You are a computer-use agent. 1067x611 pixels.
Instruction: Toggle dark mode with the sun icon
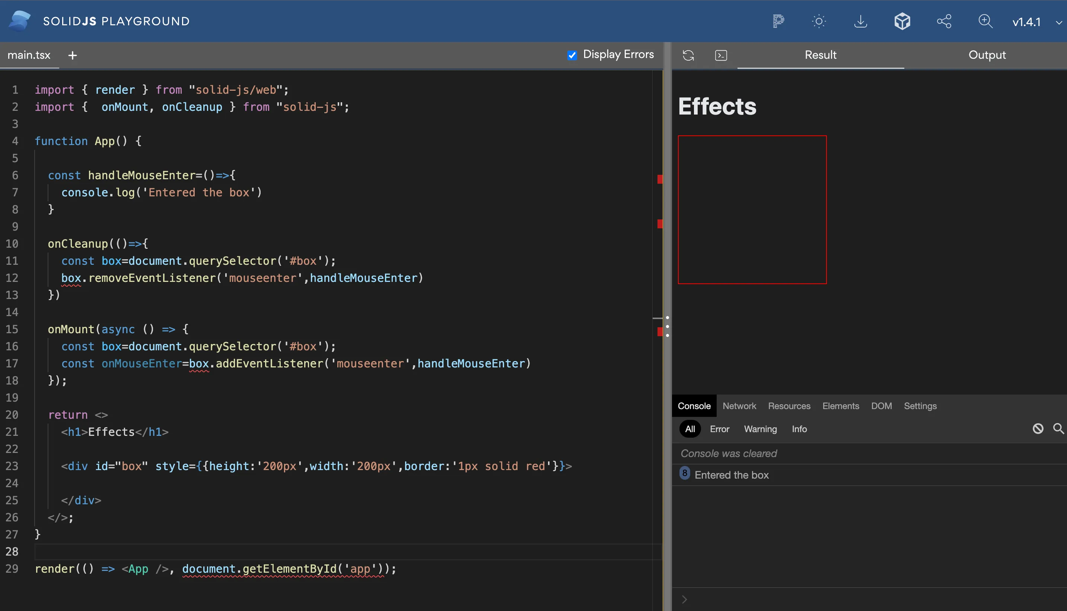[819, 21]
